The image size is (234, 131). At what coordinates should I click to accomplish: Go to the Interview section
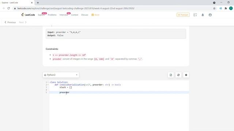[64, 15]
